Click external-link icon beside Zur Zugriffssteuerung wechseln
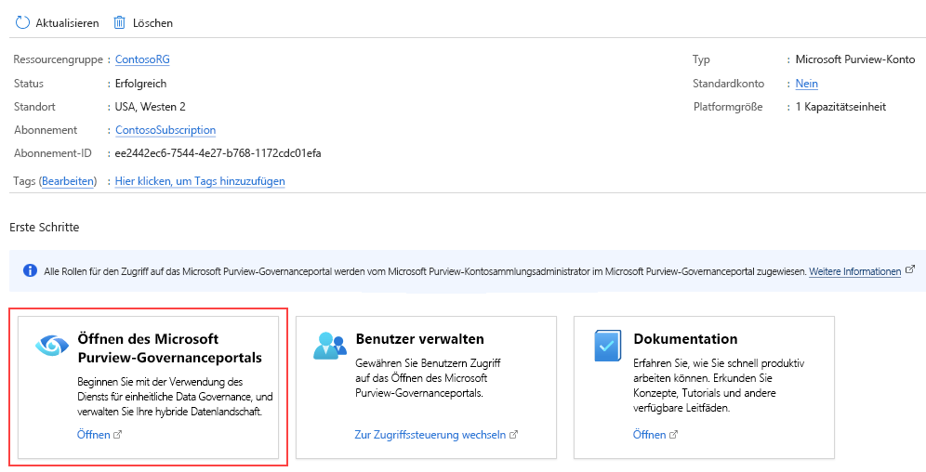 click(x=514, y=434)
